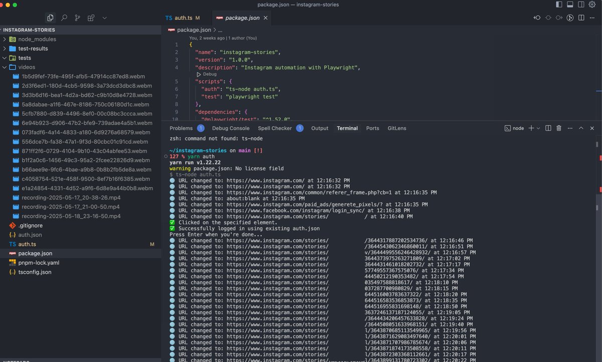602x362 pixels.
Task: Click the "playwright test" string in editor
Action: click(251, 96)
